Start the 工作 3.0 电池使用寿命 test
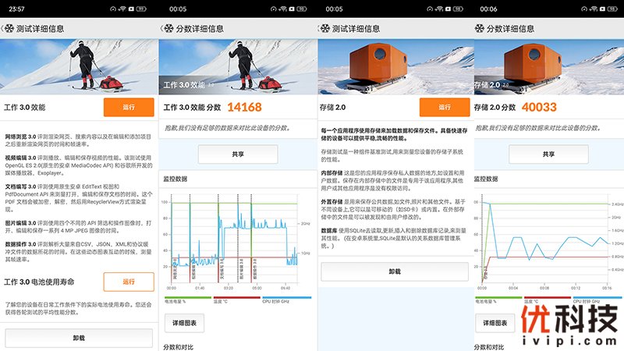Image resolution: width=624 pixels, height=351 pixels. (128, 281)
